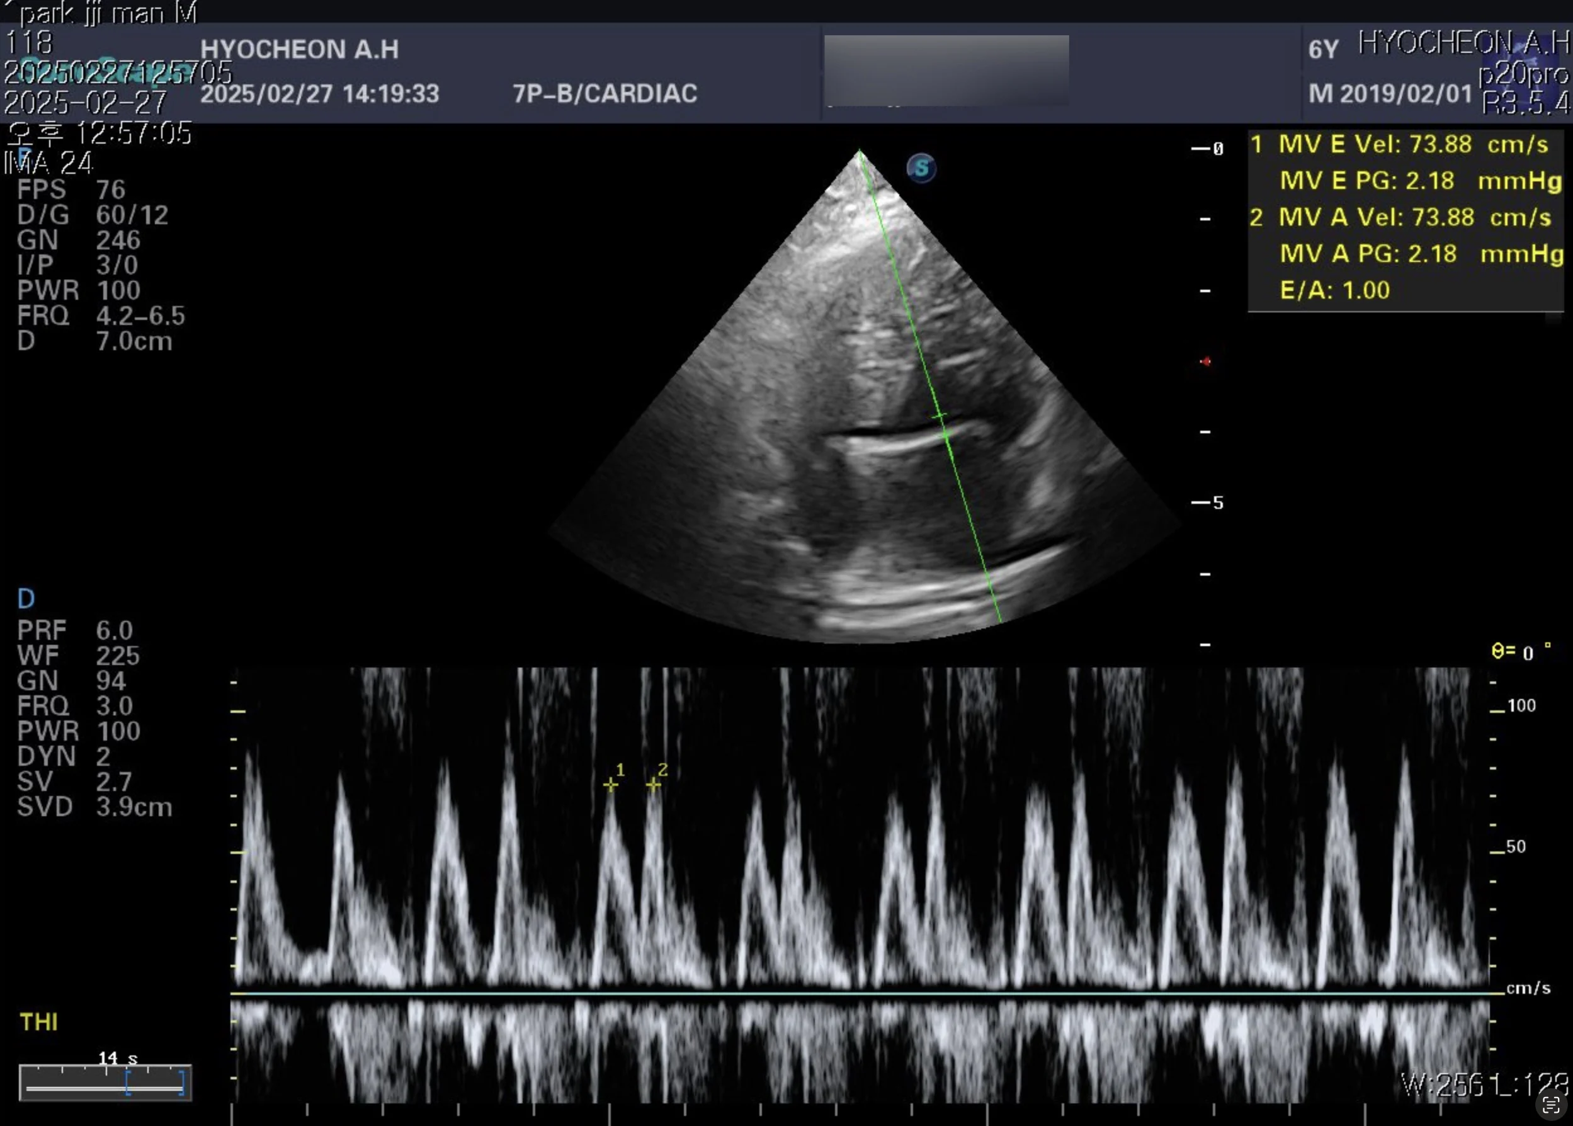Click the R3.5.4 version text
This screenshot has height=1126, width=1573.
tap(1525, 104)
